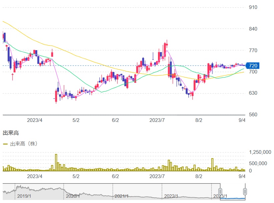The width and height of the screenshot is (274, 203).
Task: Click the 2021/1 label in the overview navigator
Action: tap(122, 196)
